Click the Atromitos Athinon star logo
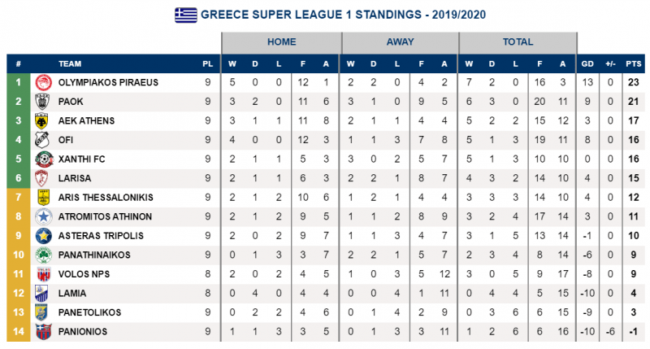Viewport: 650px width, 349px height. (x=43, y=216)
